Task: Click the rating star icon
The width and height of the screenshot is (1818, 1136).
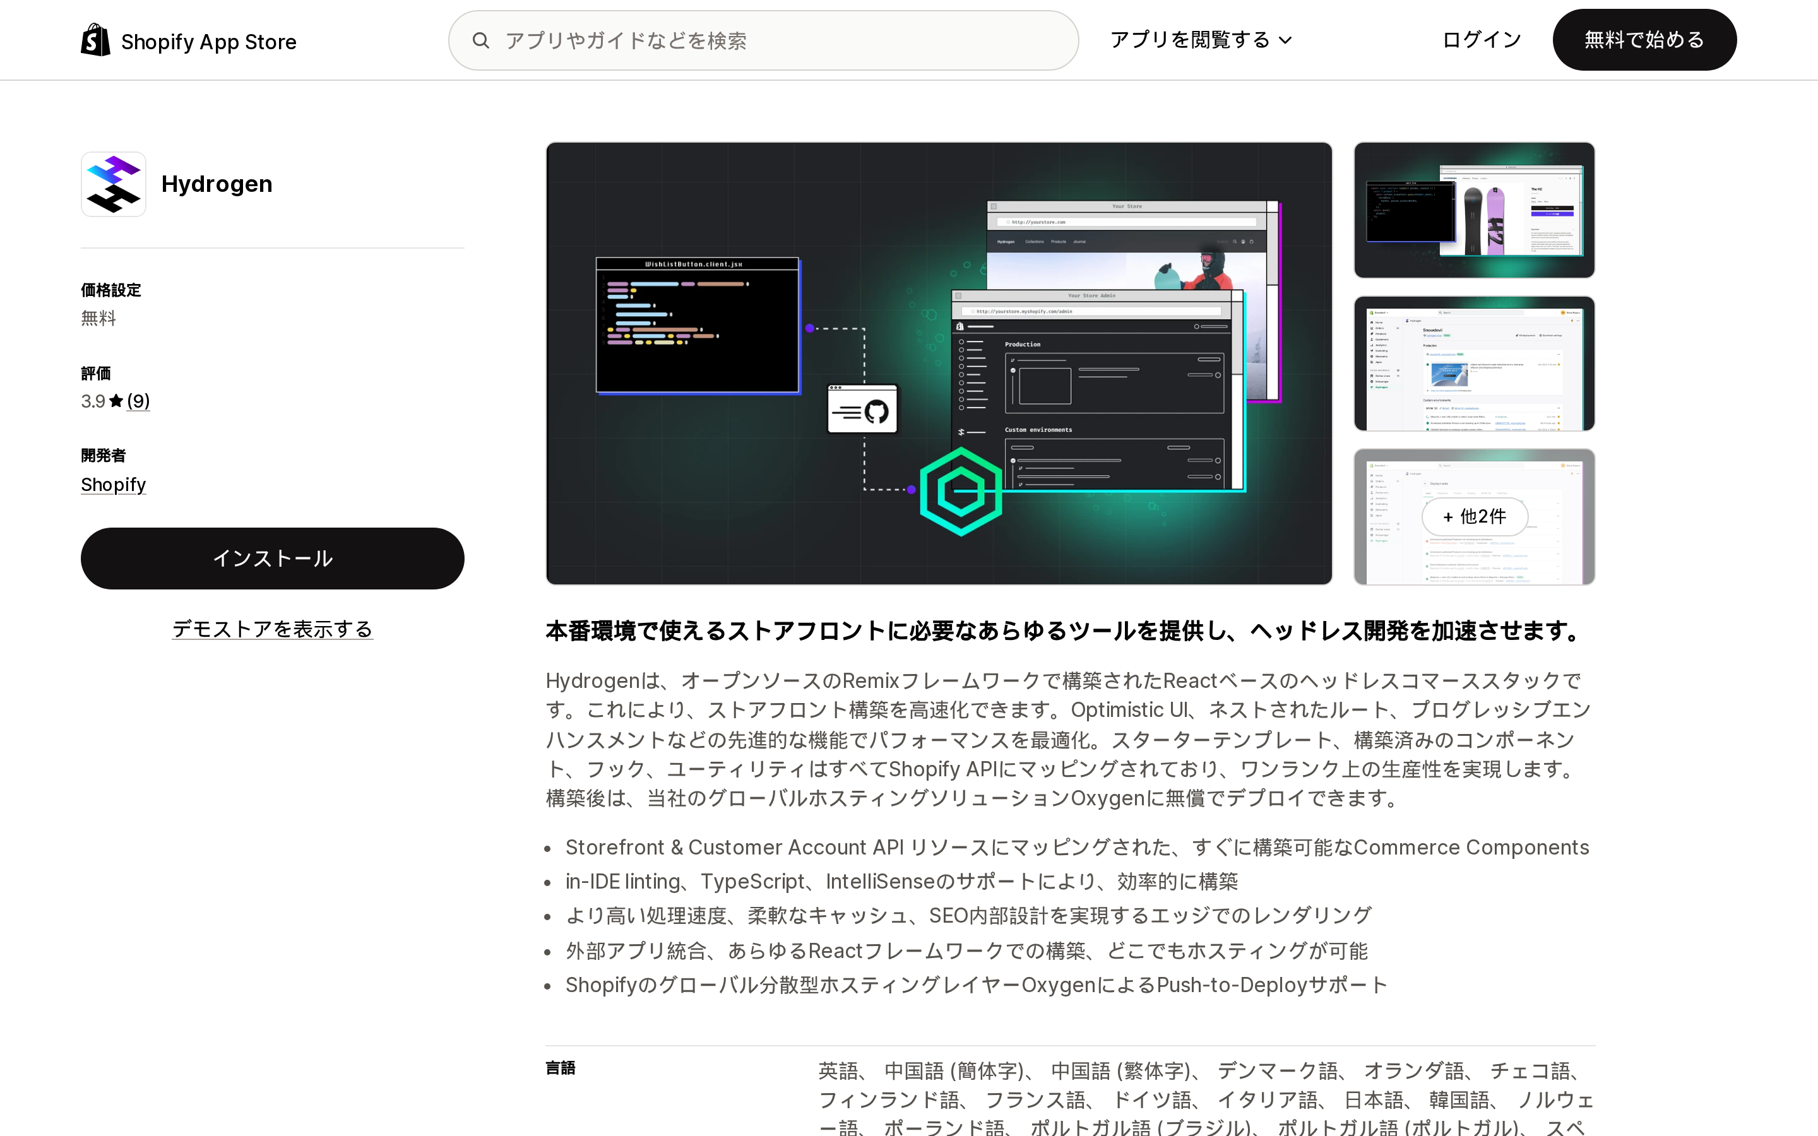Action: (116, 401)
